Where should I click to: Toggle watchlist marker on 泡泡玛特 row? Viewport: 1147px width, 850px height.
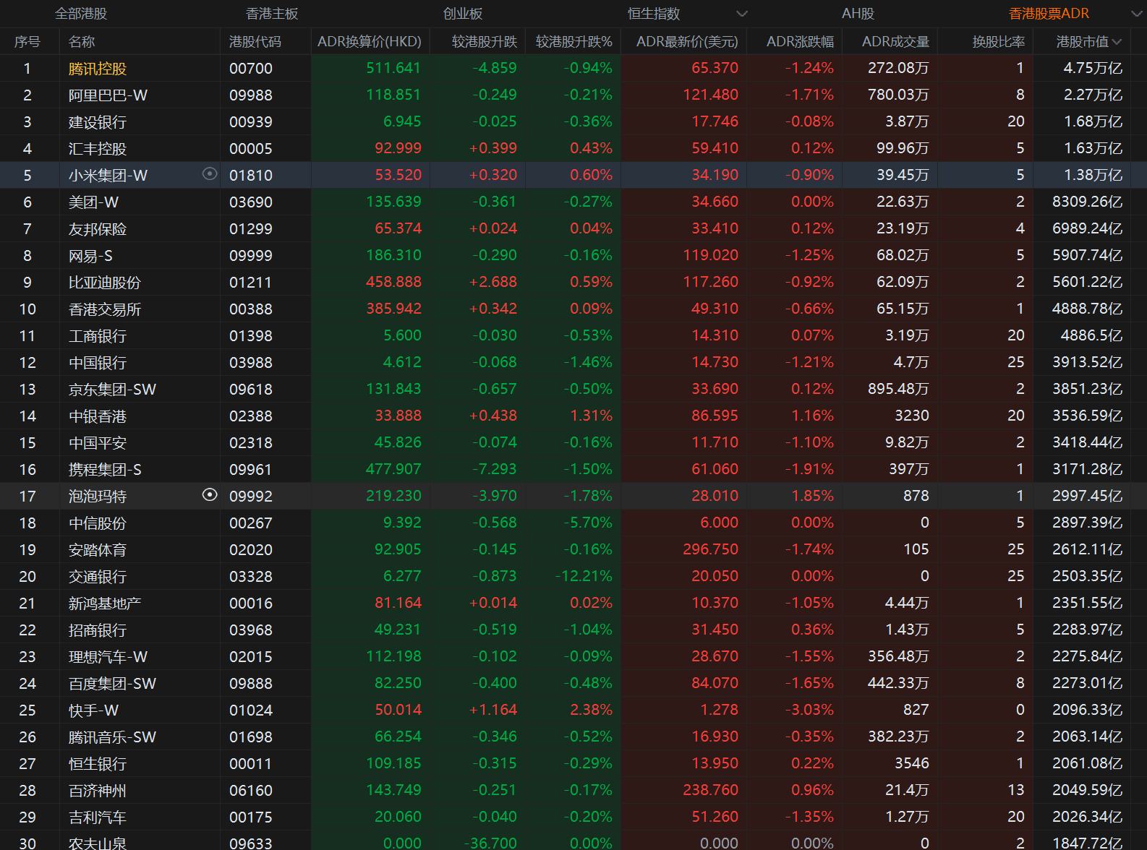(210, 495)
